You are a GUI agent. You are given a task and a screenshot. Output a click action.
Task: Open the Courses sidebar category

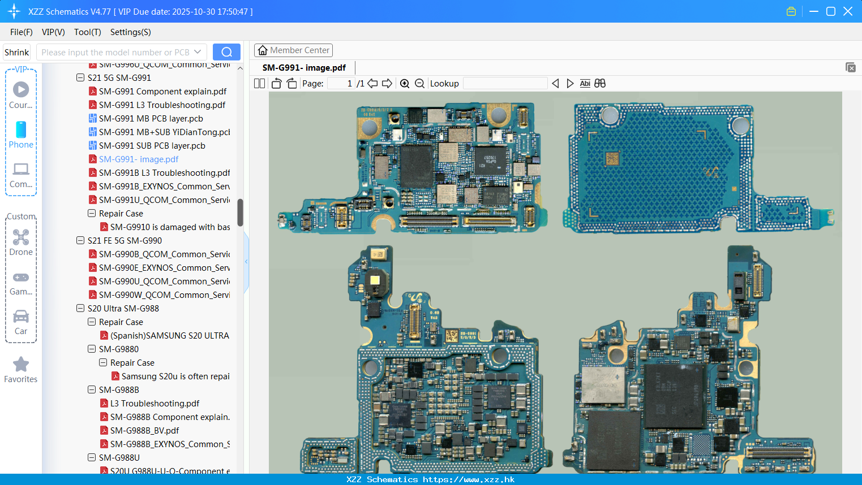[x=21, y=95]
